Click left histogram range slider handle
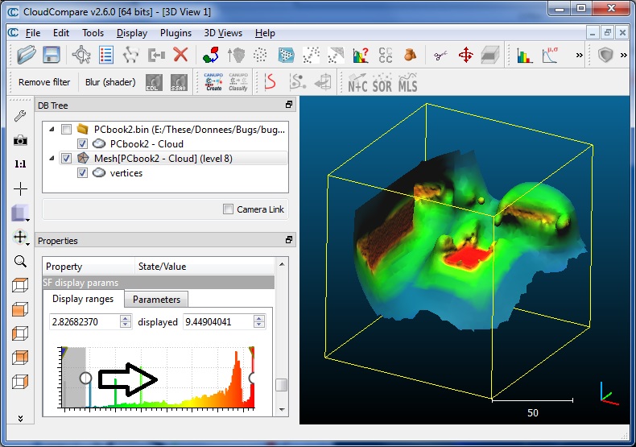636x447 pixels. 85,378
